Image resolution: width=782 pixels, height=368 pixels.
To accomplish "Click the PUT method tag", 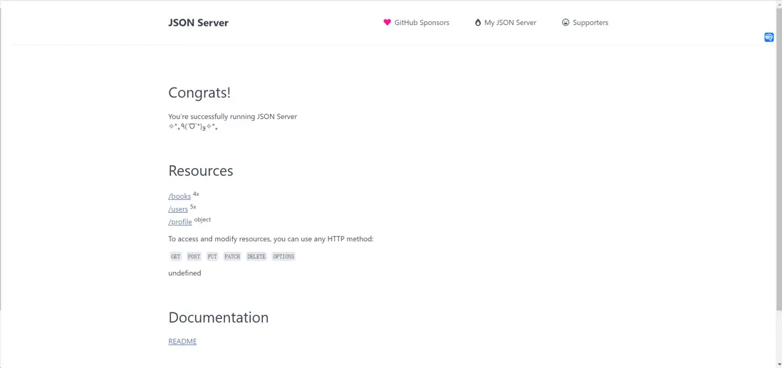I will 212,257.
